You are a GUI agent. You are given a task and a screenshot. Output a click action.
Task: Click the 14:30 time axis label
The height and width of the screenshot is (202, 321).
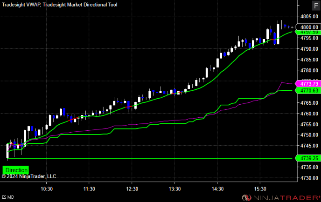(x=217, y=189)
